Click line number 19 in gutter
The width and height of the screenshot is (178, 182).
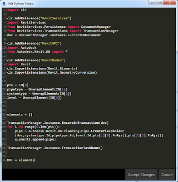(x=4, y=85)
